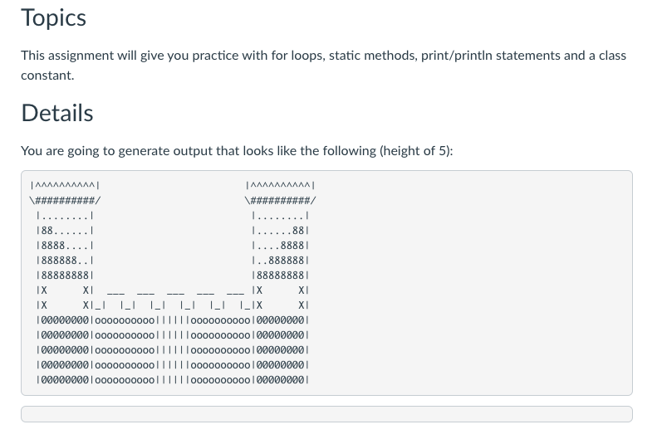
Task: Click the left tower's all-dots row
Action: click(x=65, y=216)
